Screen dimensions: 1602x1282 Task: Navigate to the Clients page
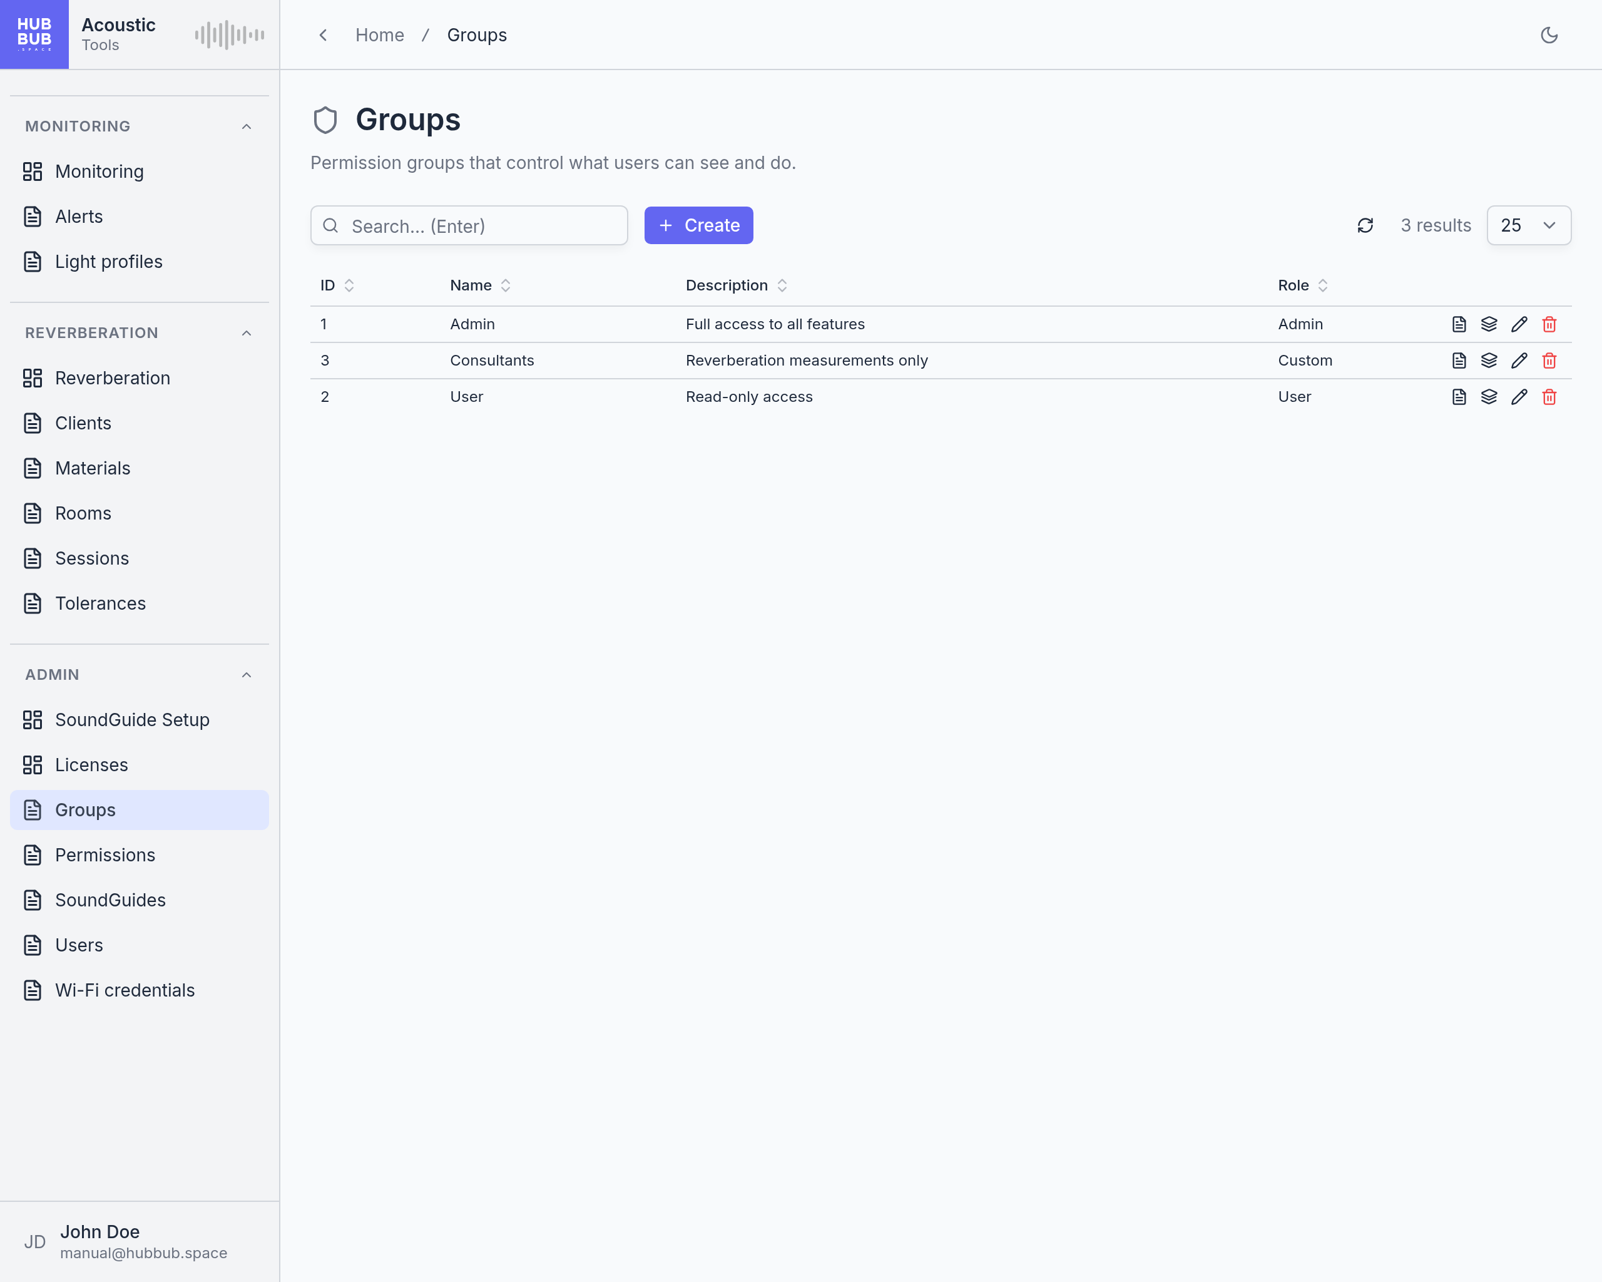[x=139, y=424]
